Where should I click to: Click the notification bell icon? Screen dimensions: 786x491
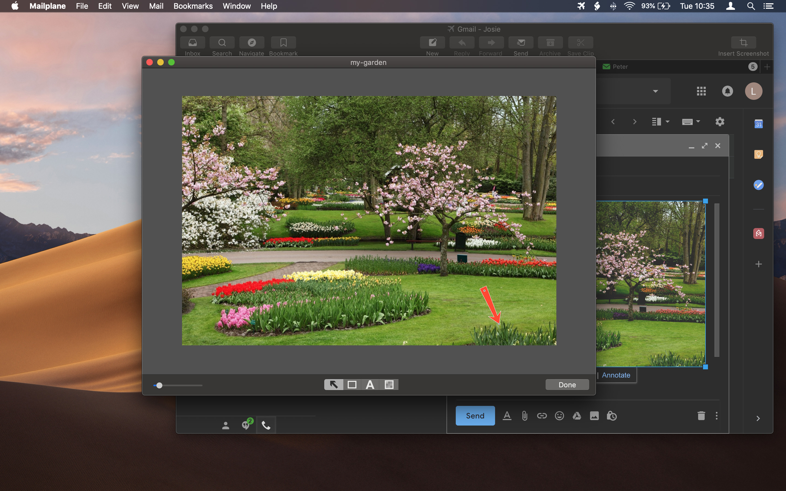point(726,91)
